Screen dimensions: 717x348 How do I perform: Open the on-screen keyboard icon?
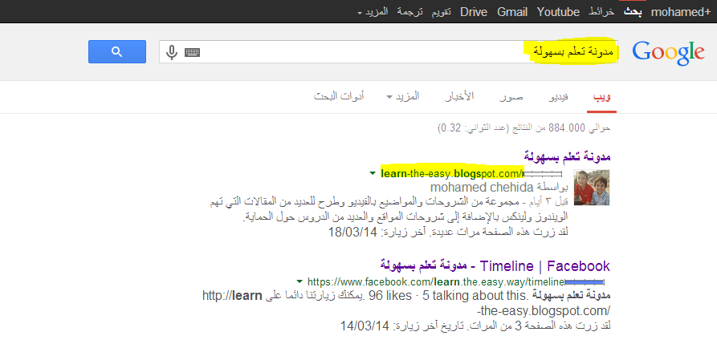tap(192, 52)
